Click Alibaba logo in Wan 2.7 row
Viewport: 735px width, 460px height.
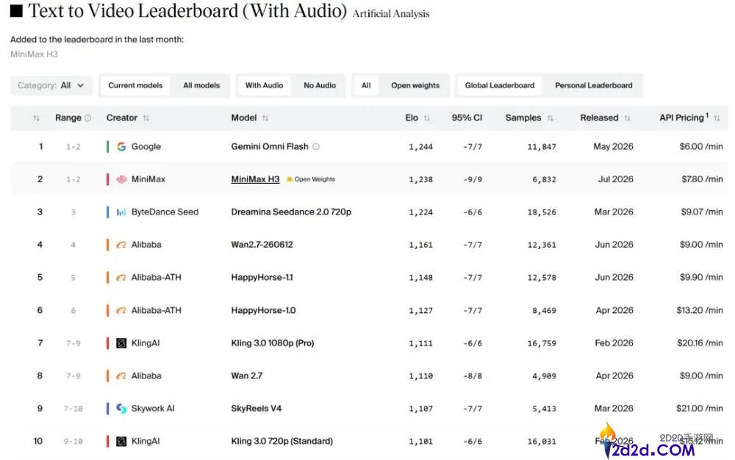[121, 375]
